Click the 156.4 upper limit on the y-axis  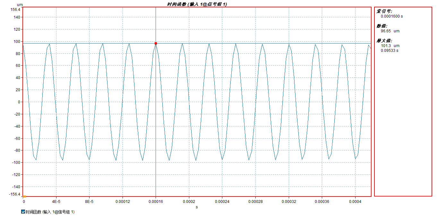pyautogui.click(x=15, y=10)
